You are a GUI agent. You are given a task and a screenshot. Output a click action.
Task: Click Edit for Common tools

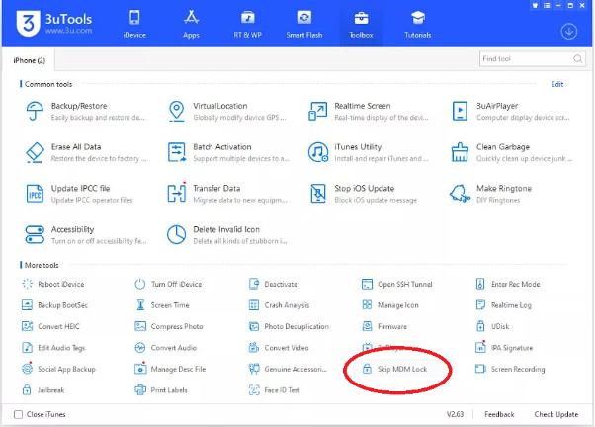click(x=557, y=84)
